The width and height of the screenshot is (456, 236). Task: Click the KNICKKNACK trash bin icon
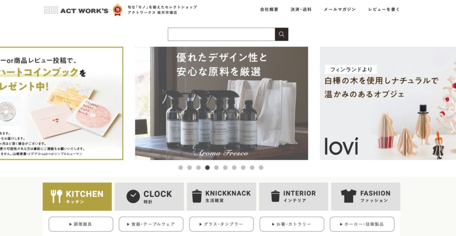coord(197,196)
